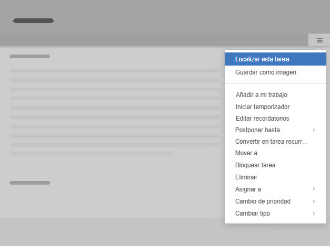The height and width of the screenshot is (246, 330).
Task: Expand the Cambio de prioridad arrow
Action: click(x=314, y=201)
